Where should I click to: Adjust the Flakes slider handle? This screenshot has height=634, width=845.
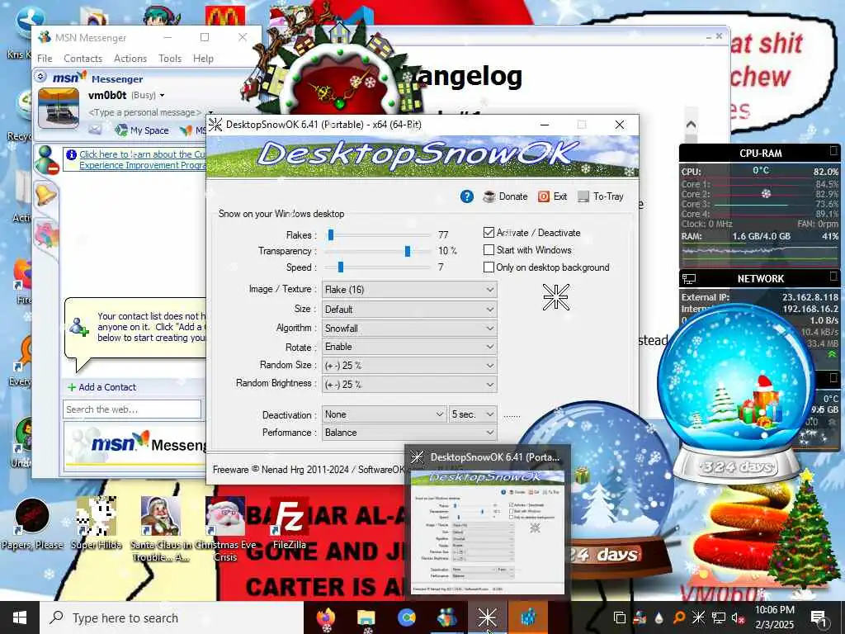331,234
